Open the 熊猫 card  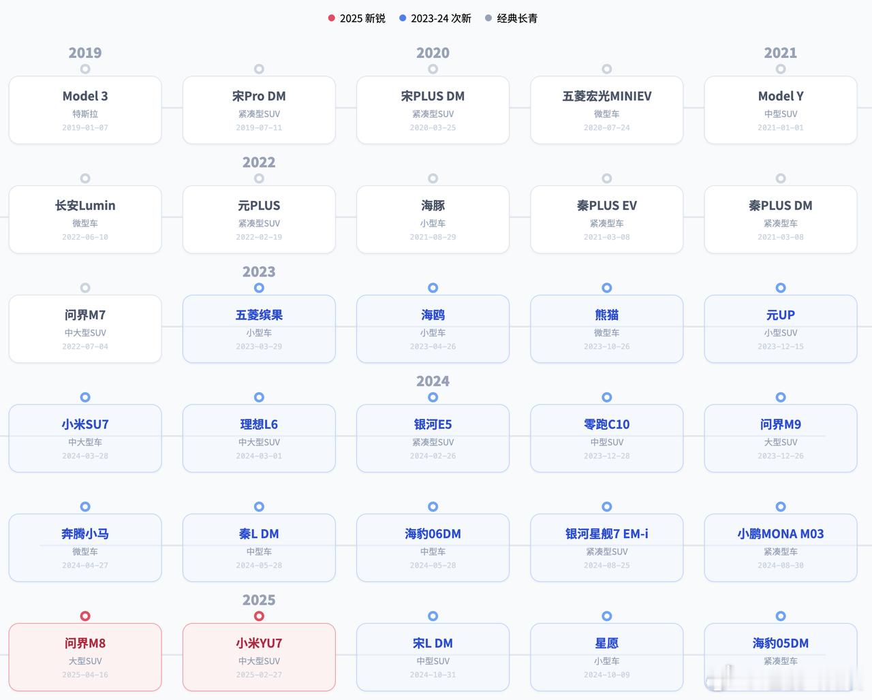pyautogui.click(x=606, y=329)
